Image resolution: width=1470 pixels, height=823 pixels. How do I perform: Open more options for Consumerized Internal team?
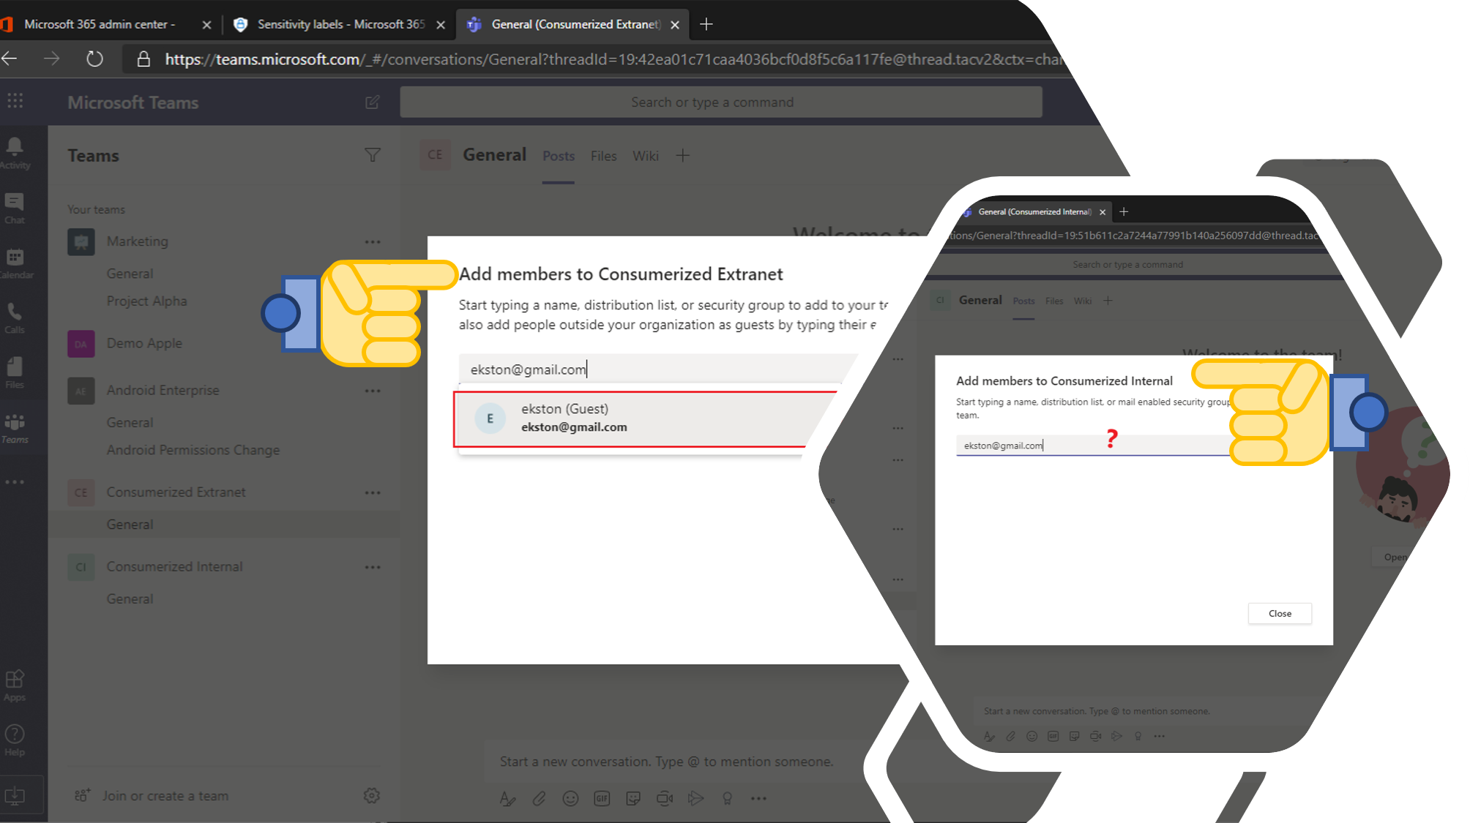coord(373,567)
